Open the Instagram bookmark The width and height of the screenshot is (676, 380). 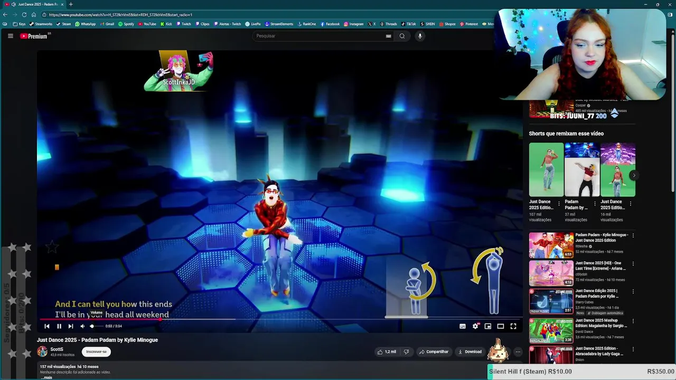[x=354, y=24]
